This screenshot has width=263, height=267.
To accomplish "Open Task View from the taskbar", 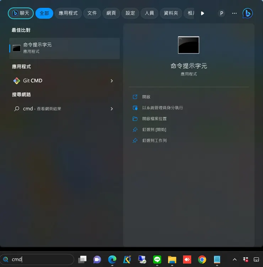I will [82, 259].
